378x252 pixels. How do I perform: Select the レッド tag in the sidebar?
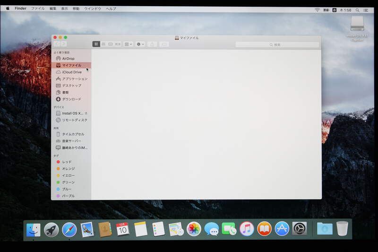point(67,162)
